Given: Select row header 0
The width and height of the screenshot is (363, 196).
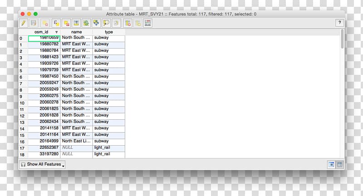Looking at the screenshot, I should point(24,39).
